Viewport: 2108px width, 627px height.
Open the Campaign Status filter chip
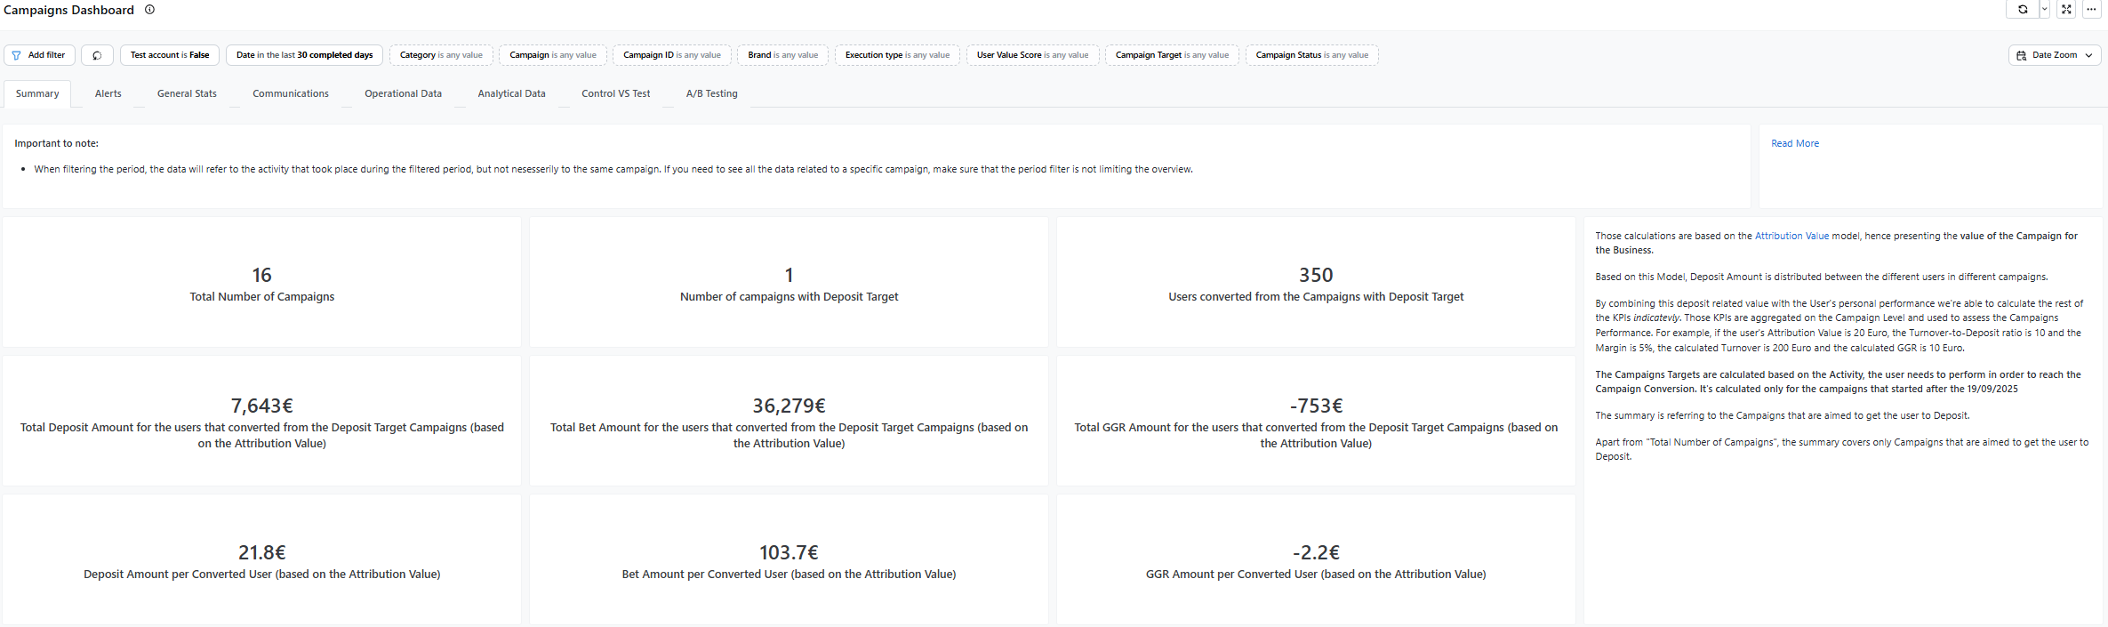1311,55
